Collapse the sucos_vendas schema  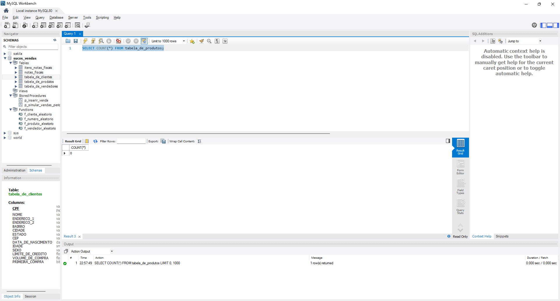[5, 58]
